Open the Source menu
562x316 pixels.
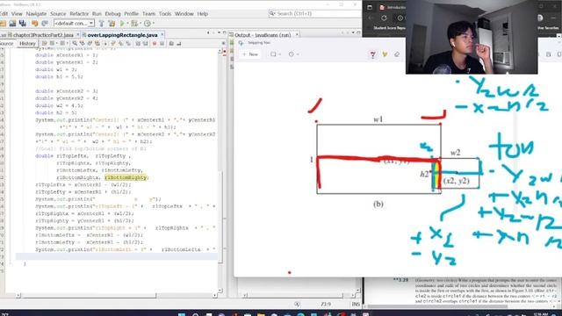tap(58, 14)
